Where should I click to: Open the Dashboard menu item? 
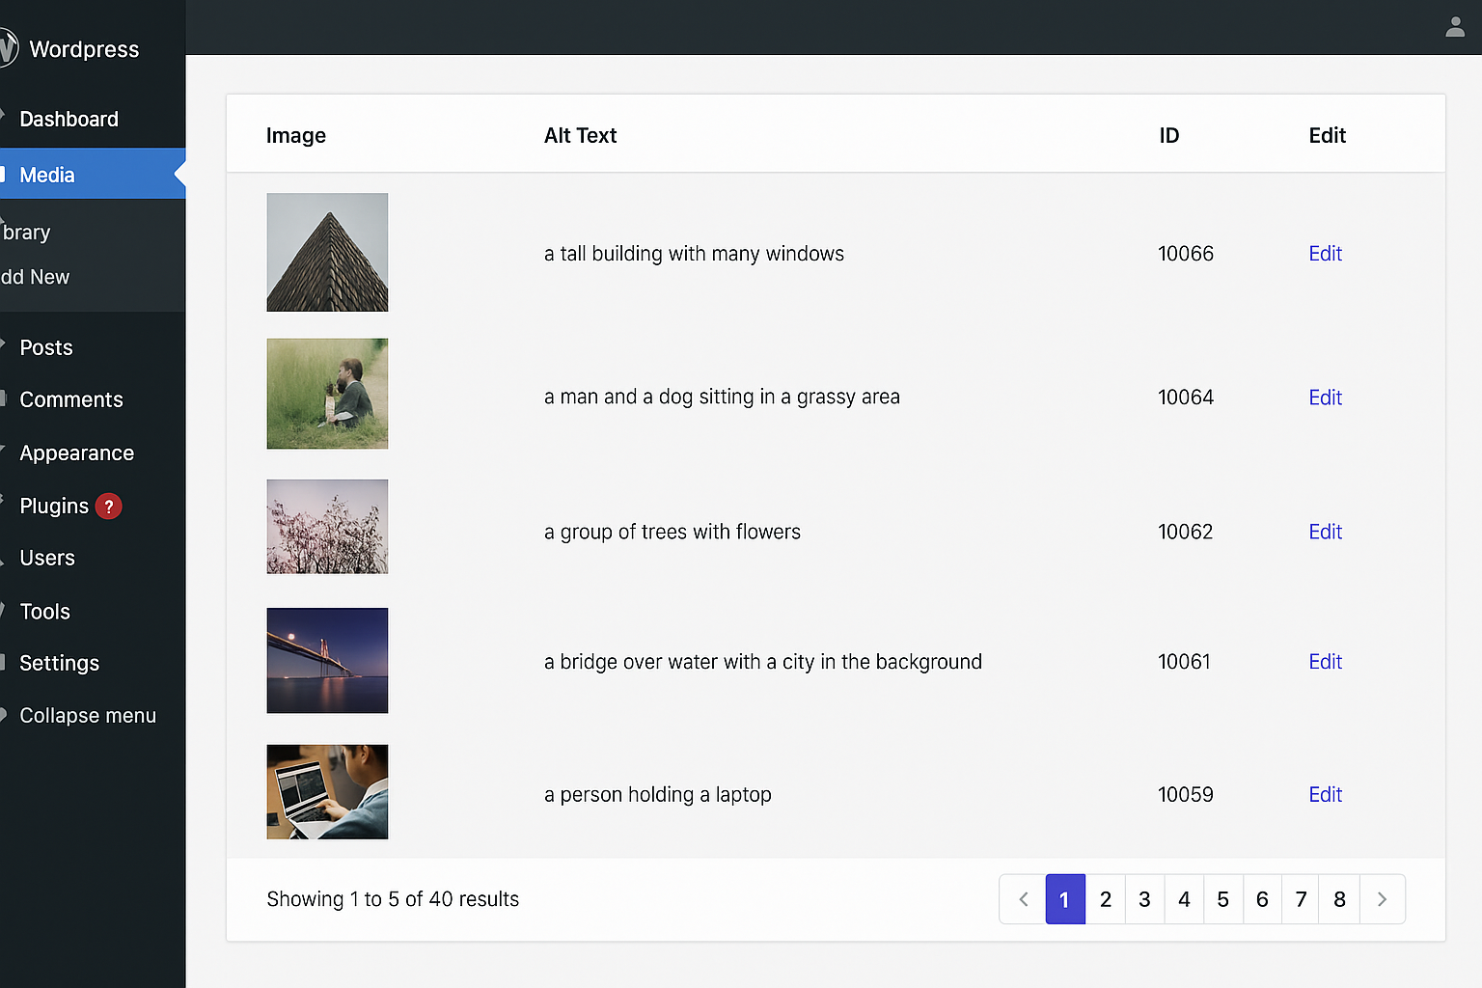[x=69, y=120]
